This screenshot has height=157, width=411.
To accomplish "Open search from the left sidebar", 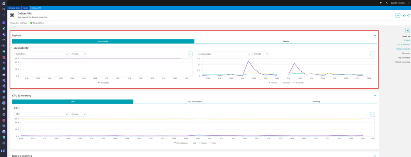I will (4, 9).
